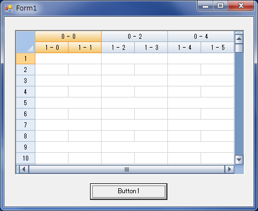Click the select-all corner cell of grid
The width and height of the screenshot is (258, 211).
(x=25, y=42)
